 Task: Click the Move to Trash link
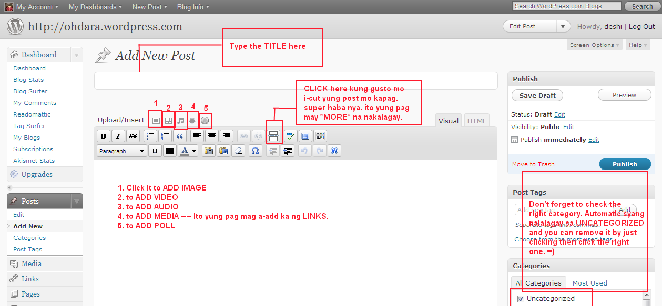pyautogui.click(x=533, y=164)
